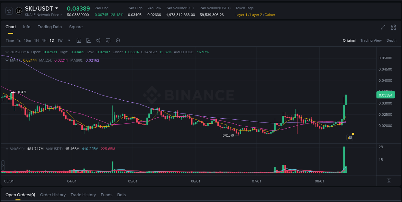Click the chart snapshot icon near the candles

pyautogui.click(x=349, y=137)
